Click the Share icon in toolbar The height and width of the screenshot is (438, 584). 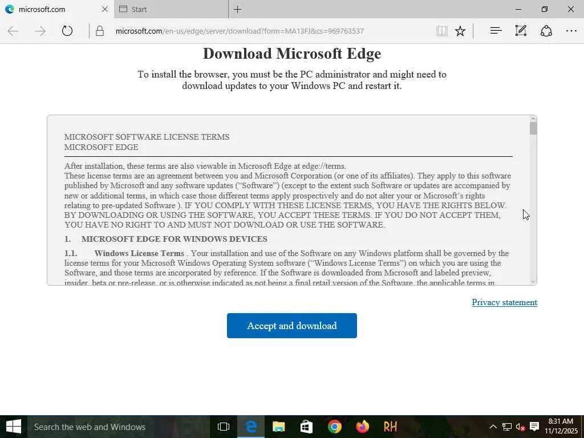click(x=546, y=31)
